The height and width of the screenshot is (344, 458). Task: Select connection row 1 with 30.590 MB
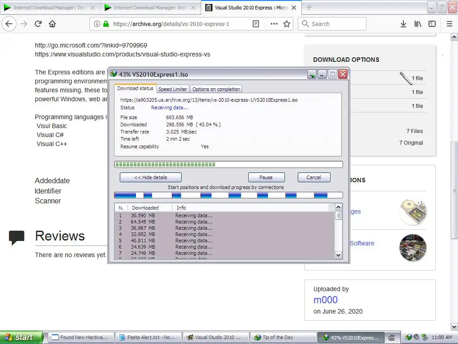(x=225, y=215)
